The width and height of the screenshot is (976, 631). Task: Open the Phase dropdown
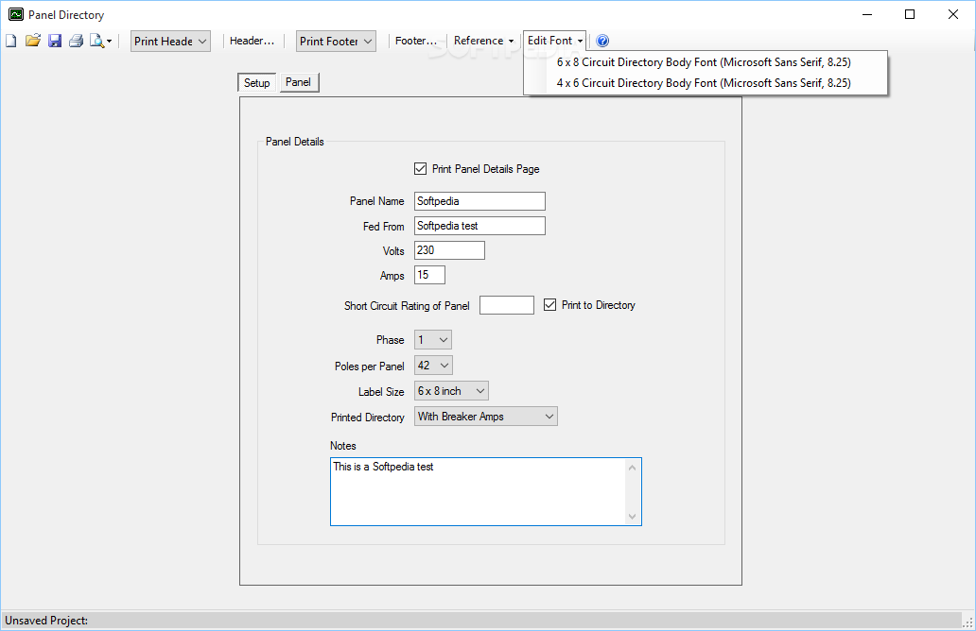[432, 340]
